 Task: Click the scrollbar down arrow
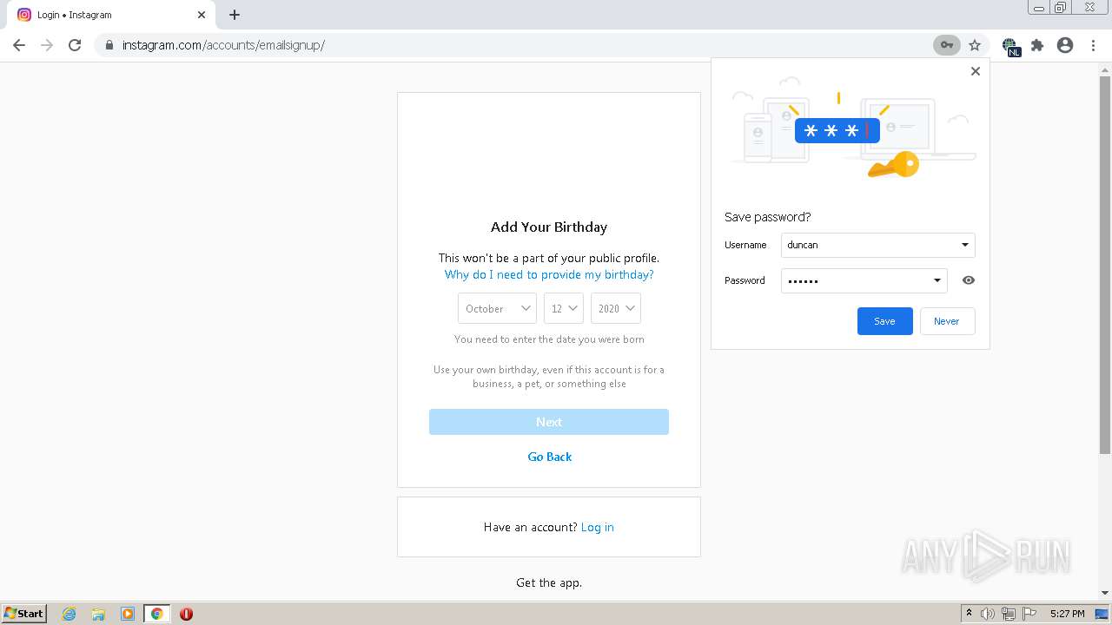(1105, 593)
